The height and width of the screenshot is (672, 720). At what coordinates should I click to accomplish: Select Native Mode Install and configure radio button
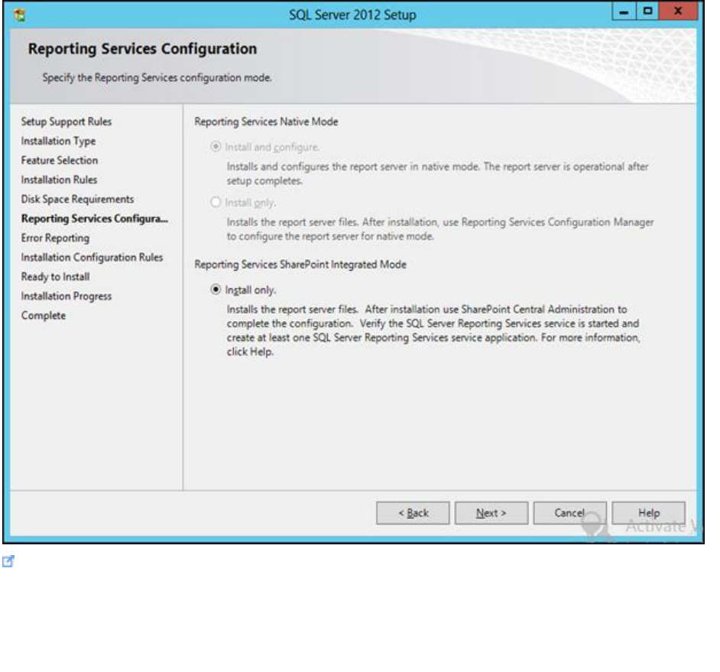tap(216, 147)
